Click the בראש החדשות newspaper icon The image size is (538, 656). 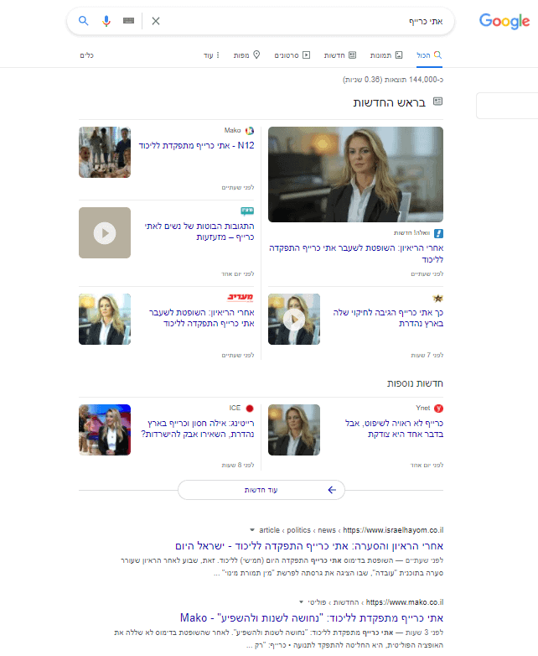(x=437, y=102)
